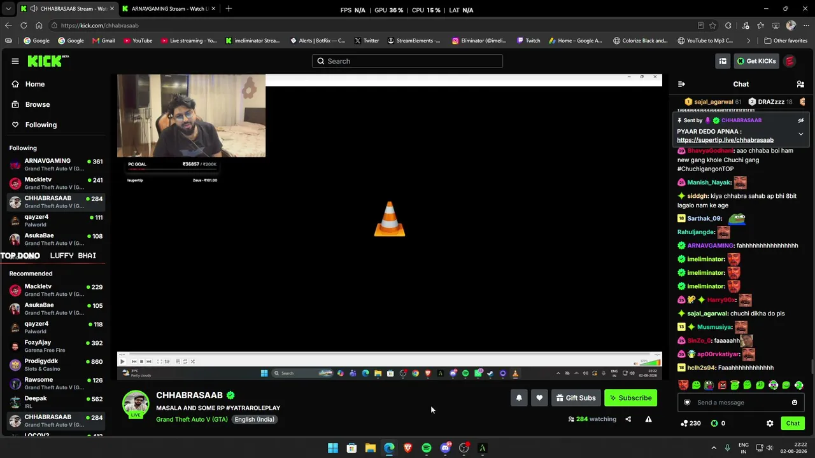This screenshot has height=458, width=815.
Task: Send message with the Chat button
Action: coord(793,423)
